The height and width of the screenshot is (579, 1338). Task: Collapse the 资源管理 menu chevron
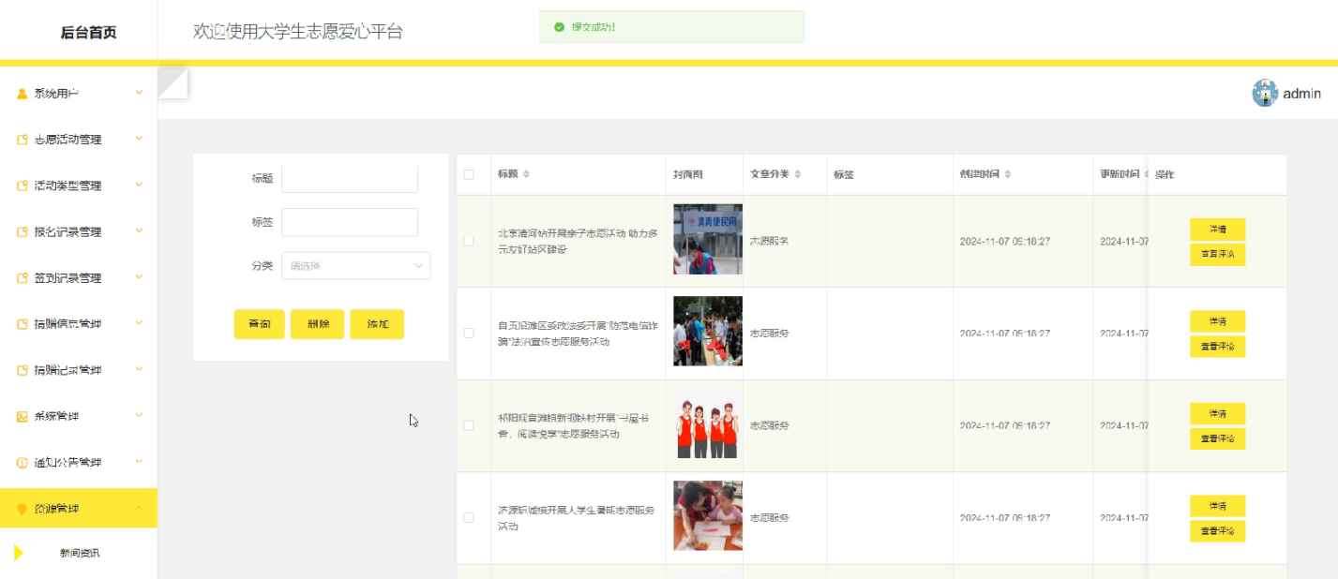(139, 508)
